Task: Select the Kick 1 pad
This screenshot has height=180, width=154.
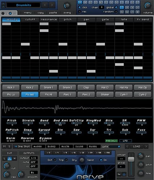Action: coord(11,87)
